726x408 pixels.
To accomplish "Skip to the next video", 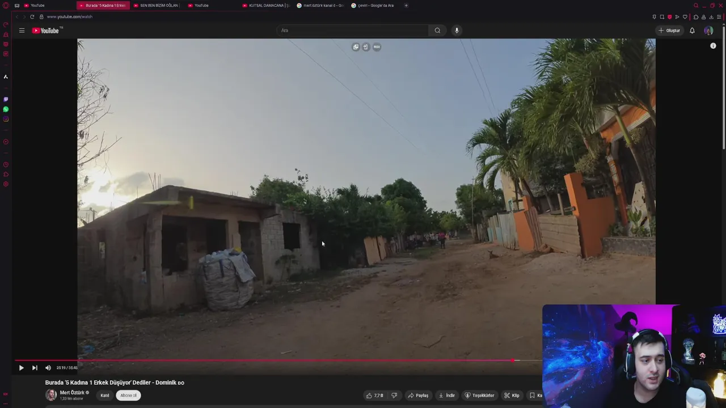I will click(35, 368).
